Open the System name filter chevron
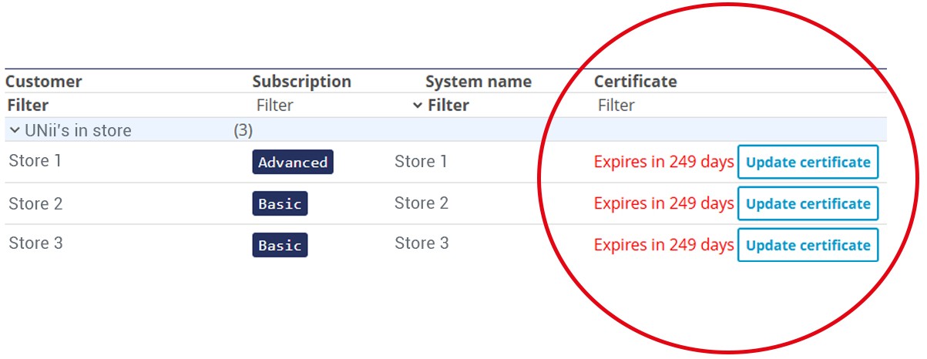This screenshot has width=927, height=359. [x=417, y=106]
